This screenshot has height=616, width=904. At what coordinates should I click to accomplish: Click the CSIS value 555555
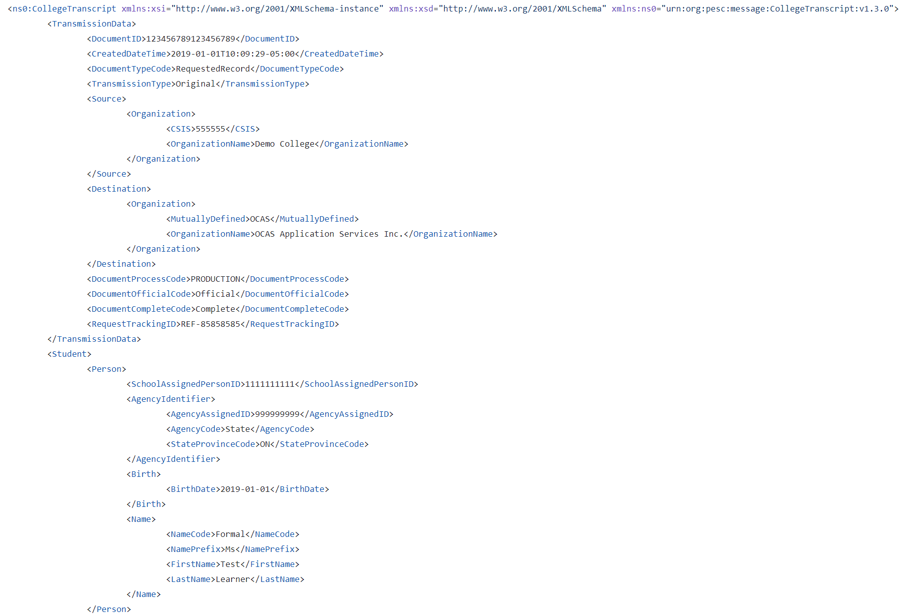210,129
